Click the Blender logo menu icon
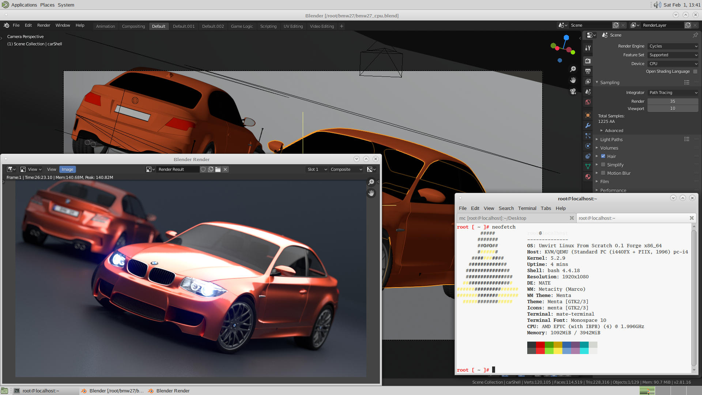Screen dimensions: 702x395 [6, 25]
